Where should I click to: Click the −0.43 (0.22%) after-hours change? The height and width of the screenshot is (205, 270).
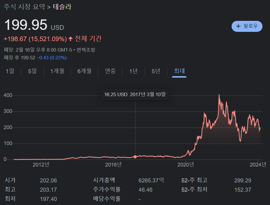[51, 58]
